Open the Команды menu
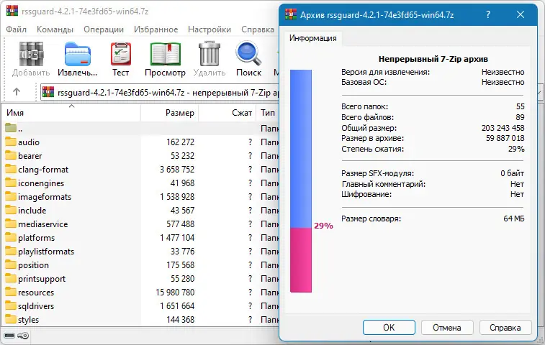The width and height of the screenshot is (545, 345). (55, 29)
